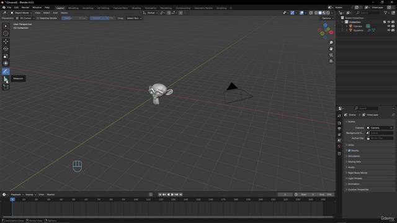The image size is (397, 223).
Task: Switch to wireframe viewport shading
Action: pos(316,12)
